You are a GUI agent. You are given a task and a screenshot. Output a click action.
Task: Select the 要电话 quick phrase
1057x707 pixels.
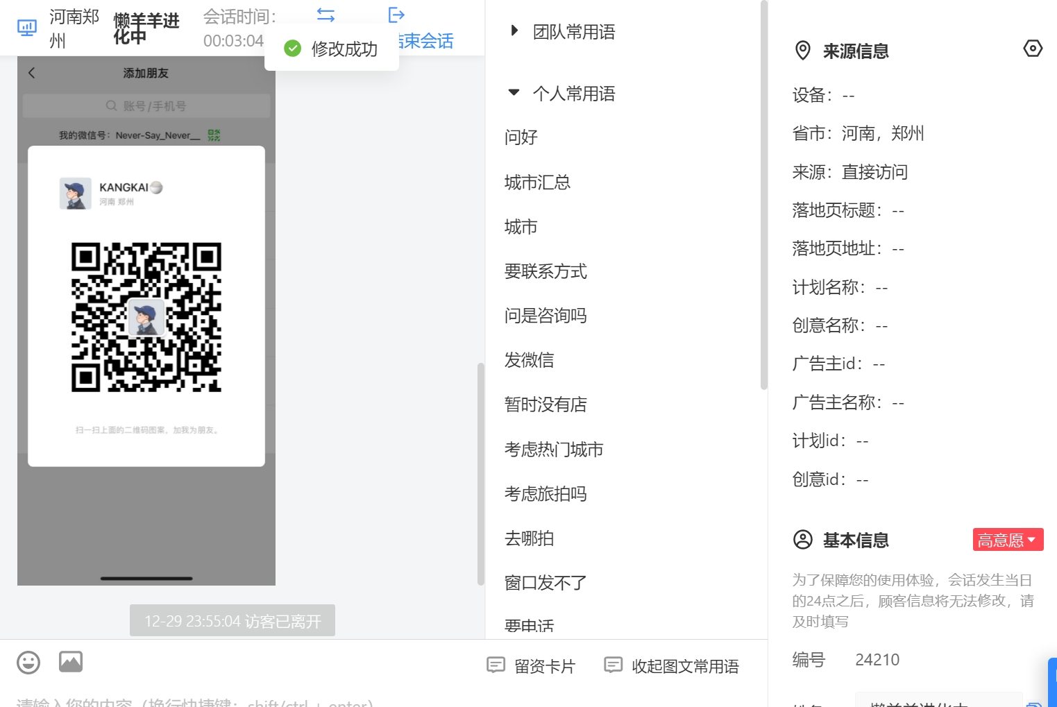(x=530, y=625)
